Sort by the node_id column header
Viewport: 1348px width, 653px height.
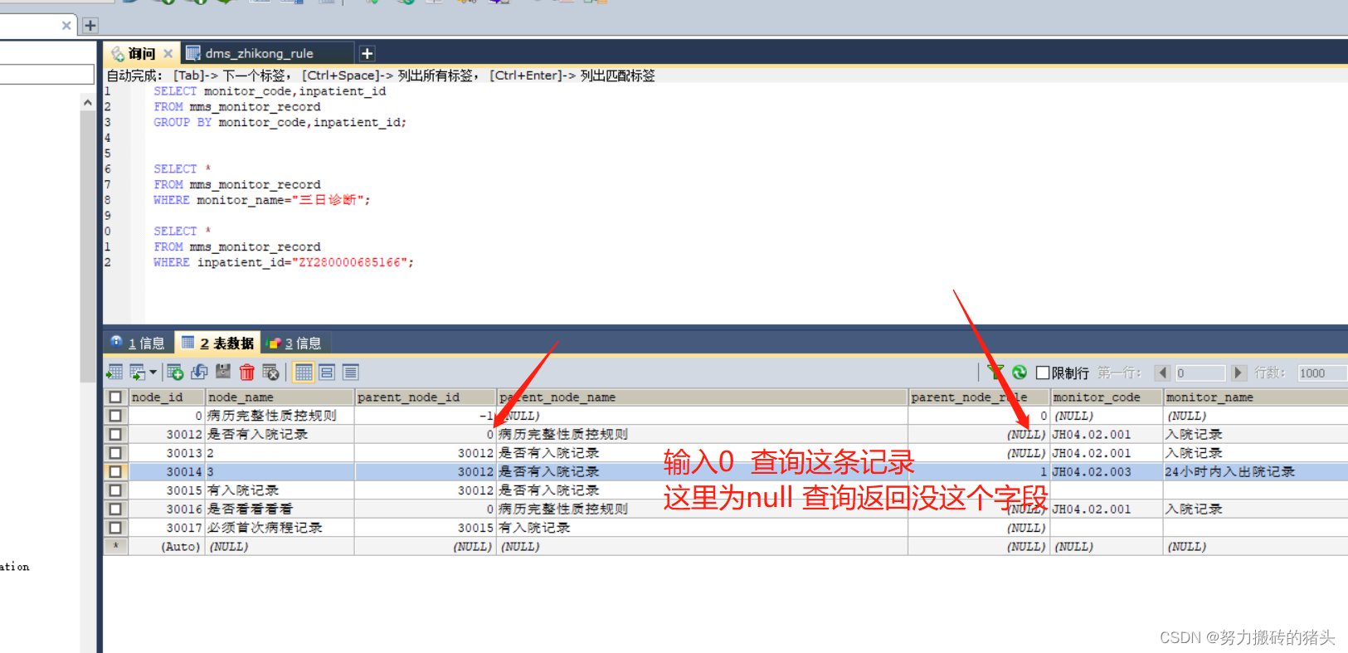[x=167, y=397]
